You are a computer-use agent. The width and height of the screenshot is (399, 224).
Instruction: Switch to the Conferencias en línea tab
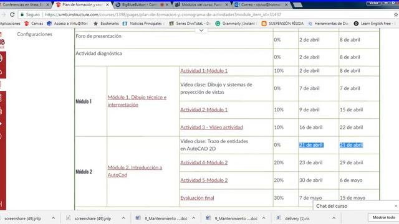click(x=23, y=4)
